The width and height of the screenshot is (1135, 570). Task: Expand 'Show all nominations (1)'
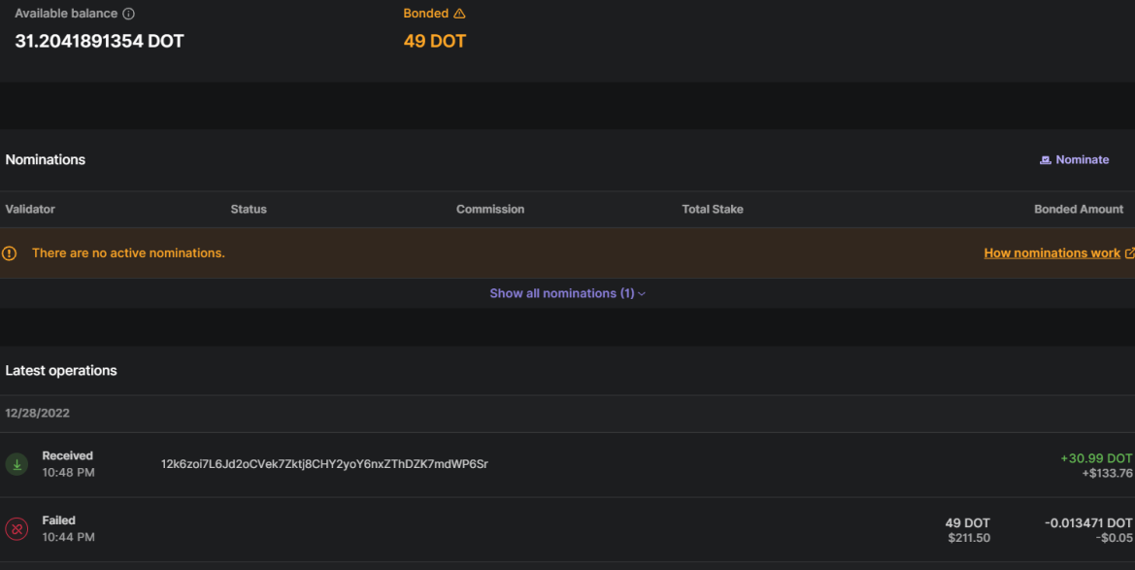[x=561, y=293]
